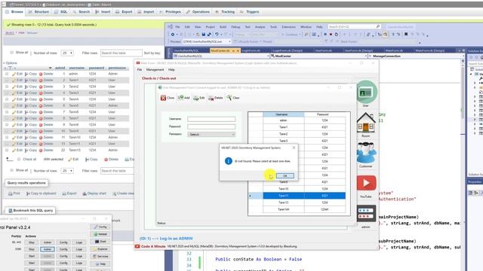Click the Save icon in Visual Studio toolbar
The width and height of the screenshot is (483, 271).
coord(204,35)
